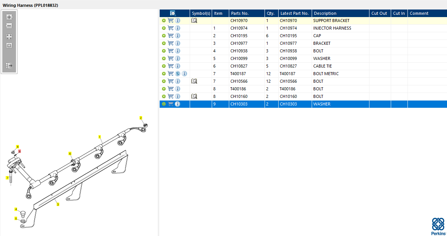This screenshot has height=236, width=447.
Task: Click the export list arrow icon
Action: [x=9, y=66]
